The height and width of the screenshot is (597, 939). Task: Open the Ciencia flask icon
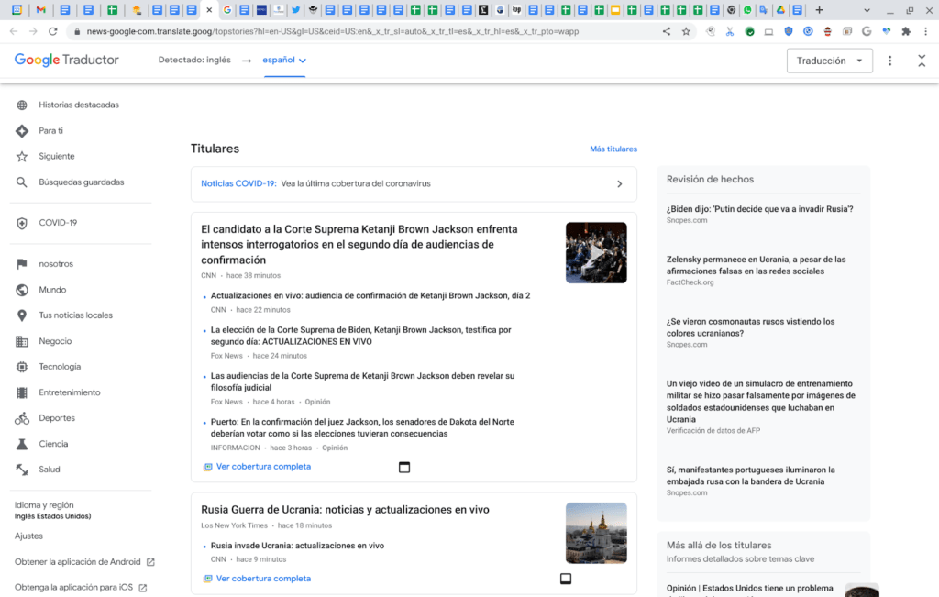[x=22, y=444]
